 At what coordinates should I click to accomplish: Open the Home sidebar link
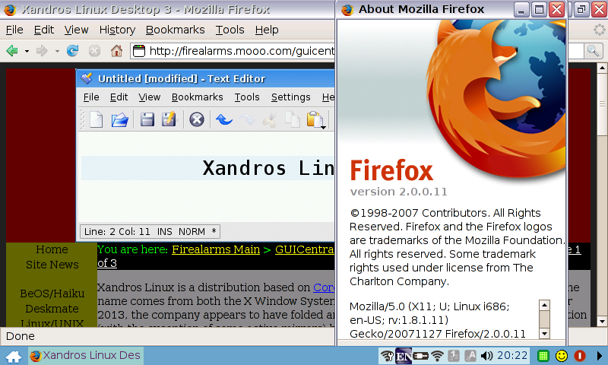[x=52, y=249]
